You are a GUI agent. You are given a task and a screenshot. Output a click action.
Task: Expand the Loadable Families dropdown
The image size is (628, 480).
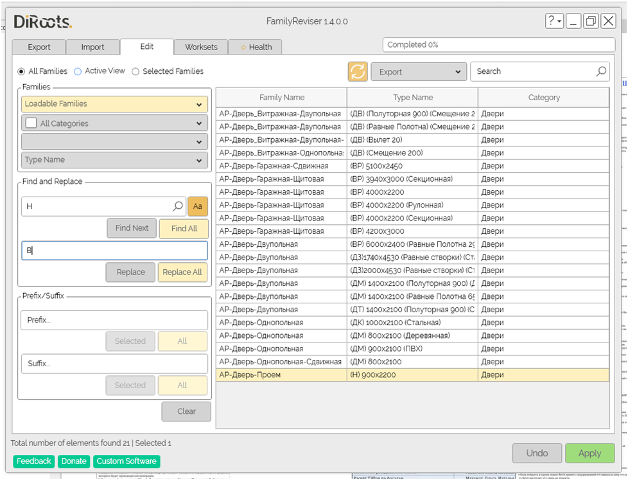(x=114, y=104)
